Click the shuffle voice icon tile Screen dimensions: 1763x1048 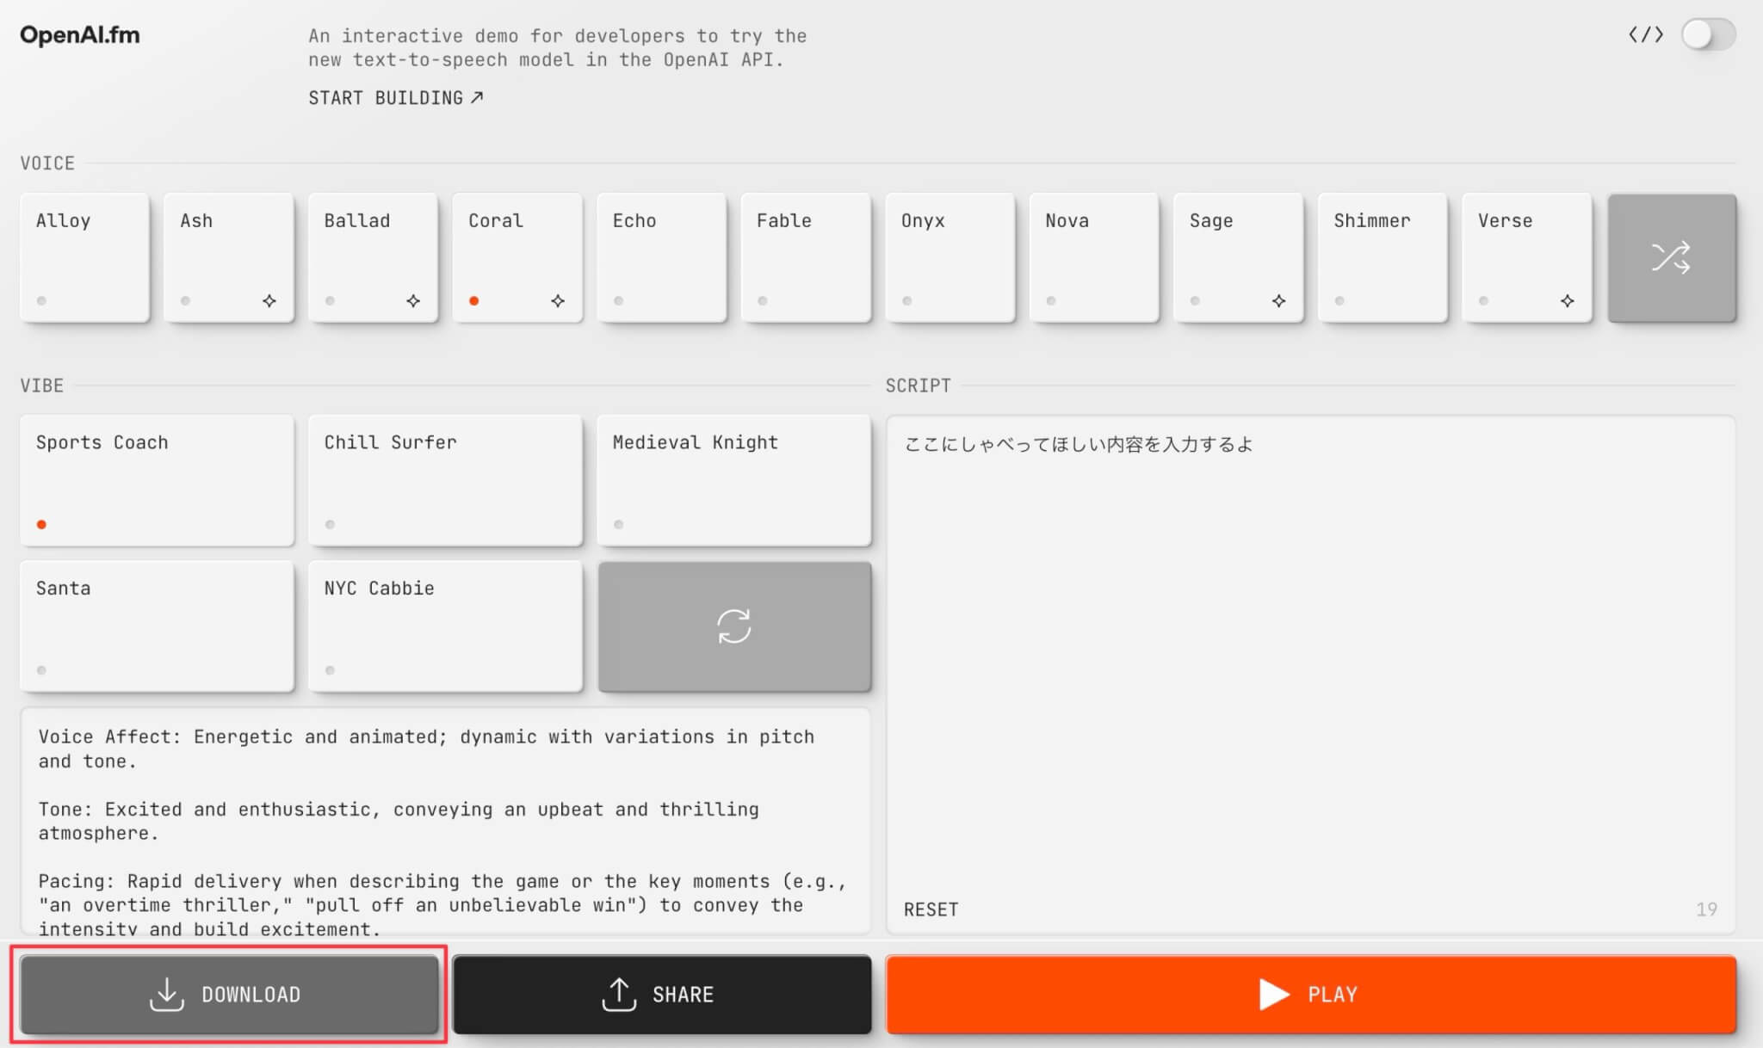tap(1671, 257)
